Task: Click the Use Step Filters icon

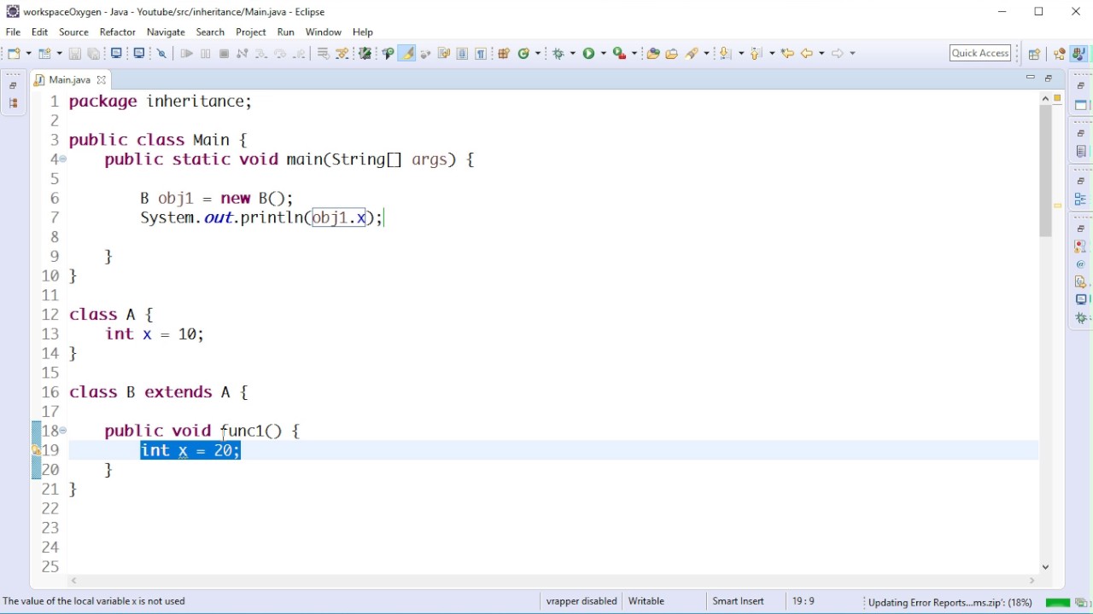Action: (342, 53)
